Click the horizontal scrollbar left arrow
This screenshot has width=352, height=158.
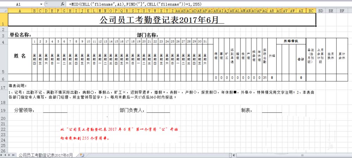click(x=234, y=155)
